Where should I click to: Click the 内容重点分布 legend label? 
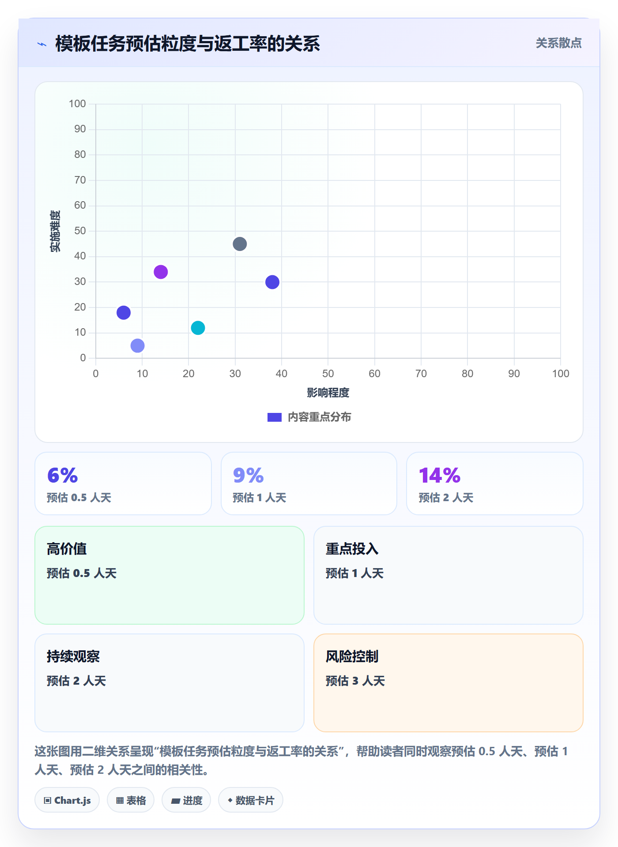[319, 417]
